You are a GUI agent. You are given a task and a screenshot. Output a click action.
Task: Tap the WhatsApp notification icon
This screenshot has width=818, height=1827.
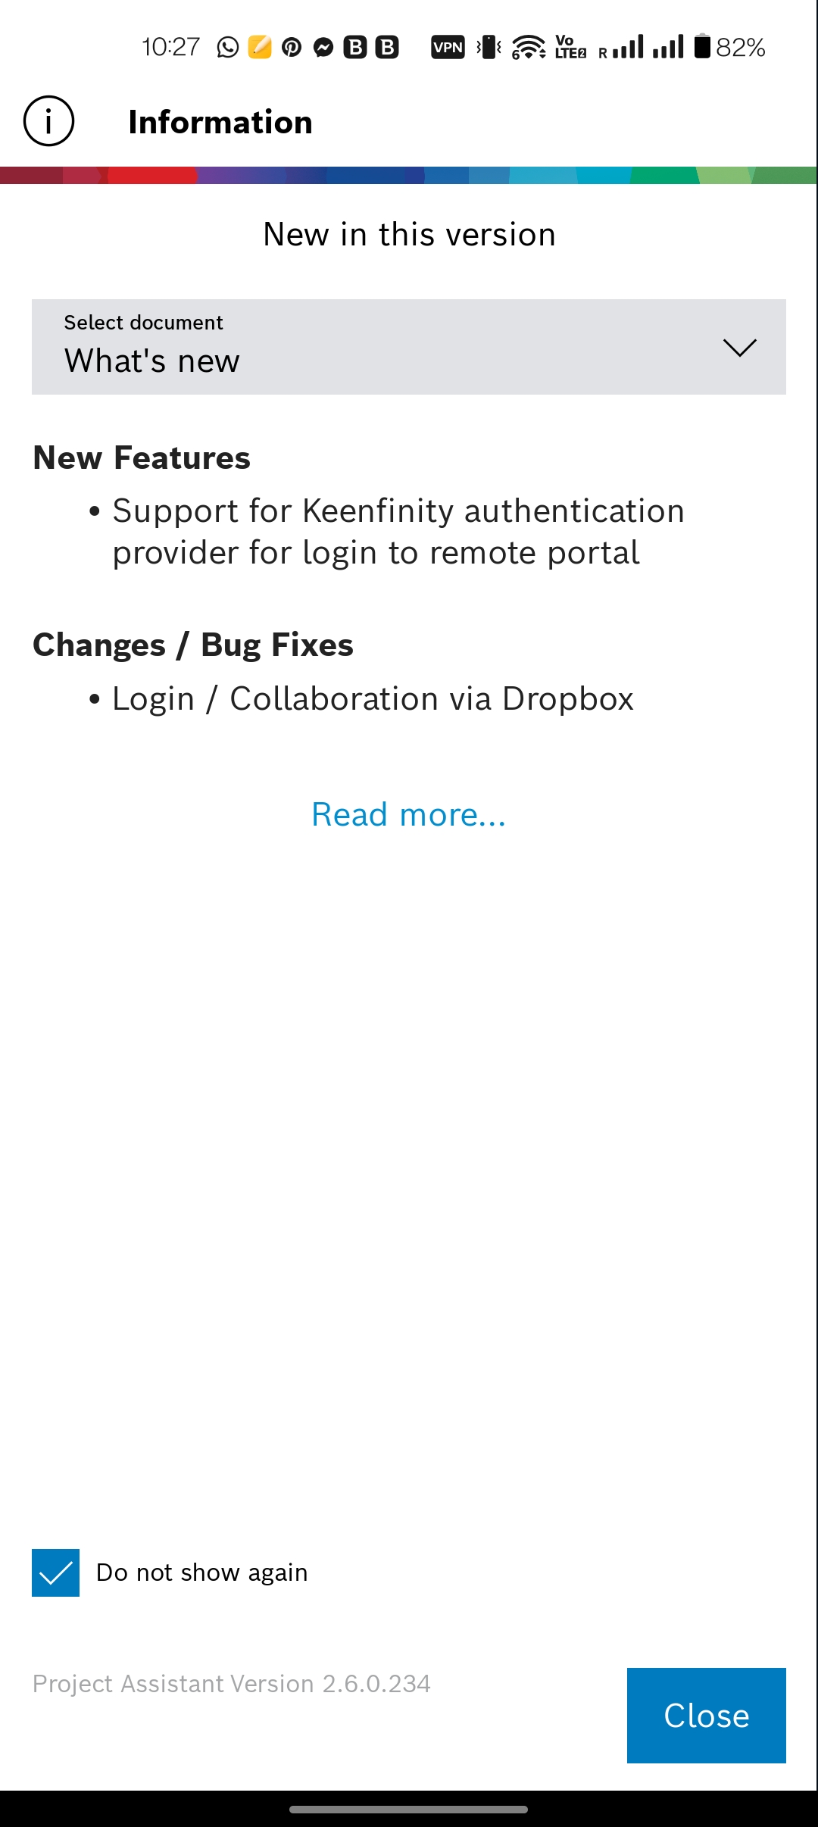[x=227, y=47]
